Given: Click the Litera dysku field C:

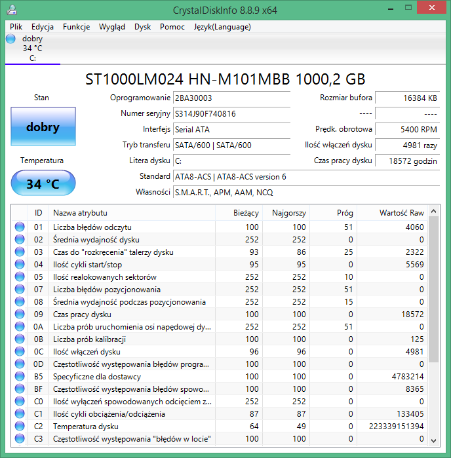Looking at the screenshot, I should [231, 161].
